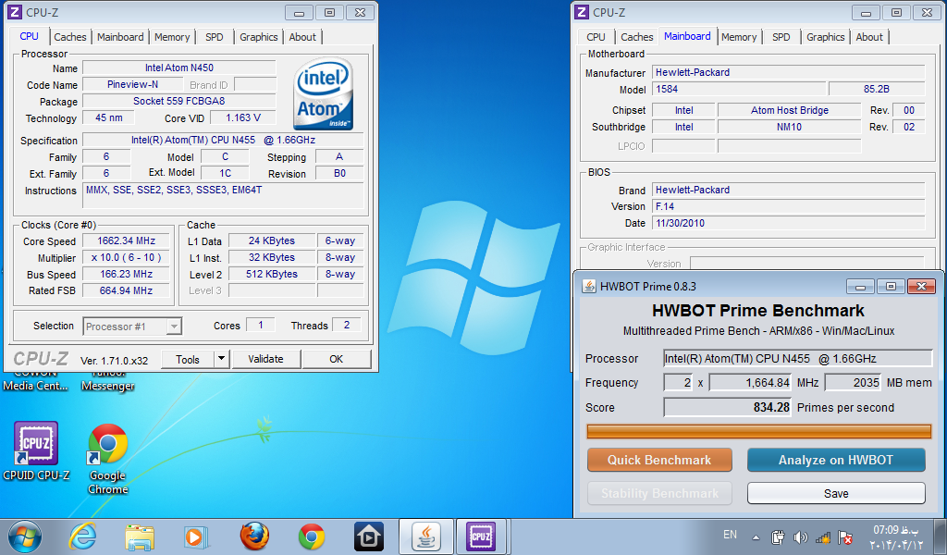Open the About tab in the right CPU-Z window
Viewport: 947px width, 555px height.
[869, 37]
